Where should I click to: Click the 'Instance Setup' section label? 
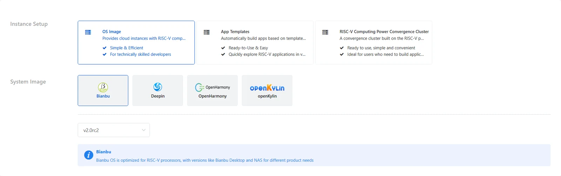pyautogui.click(x=29, y=24)
